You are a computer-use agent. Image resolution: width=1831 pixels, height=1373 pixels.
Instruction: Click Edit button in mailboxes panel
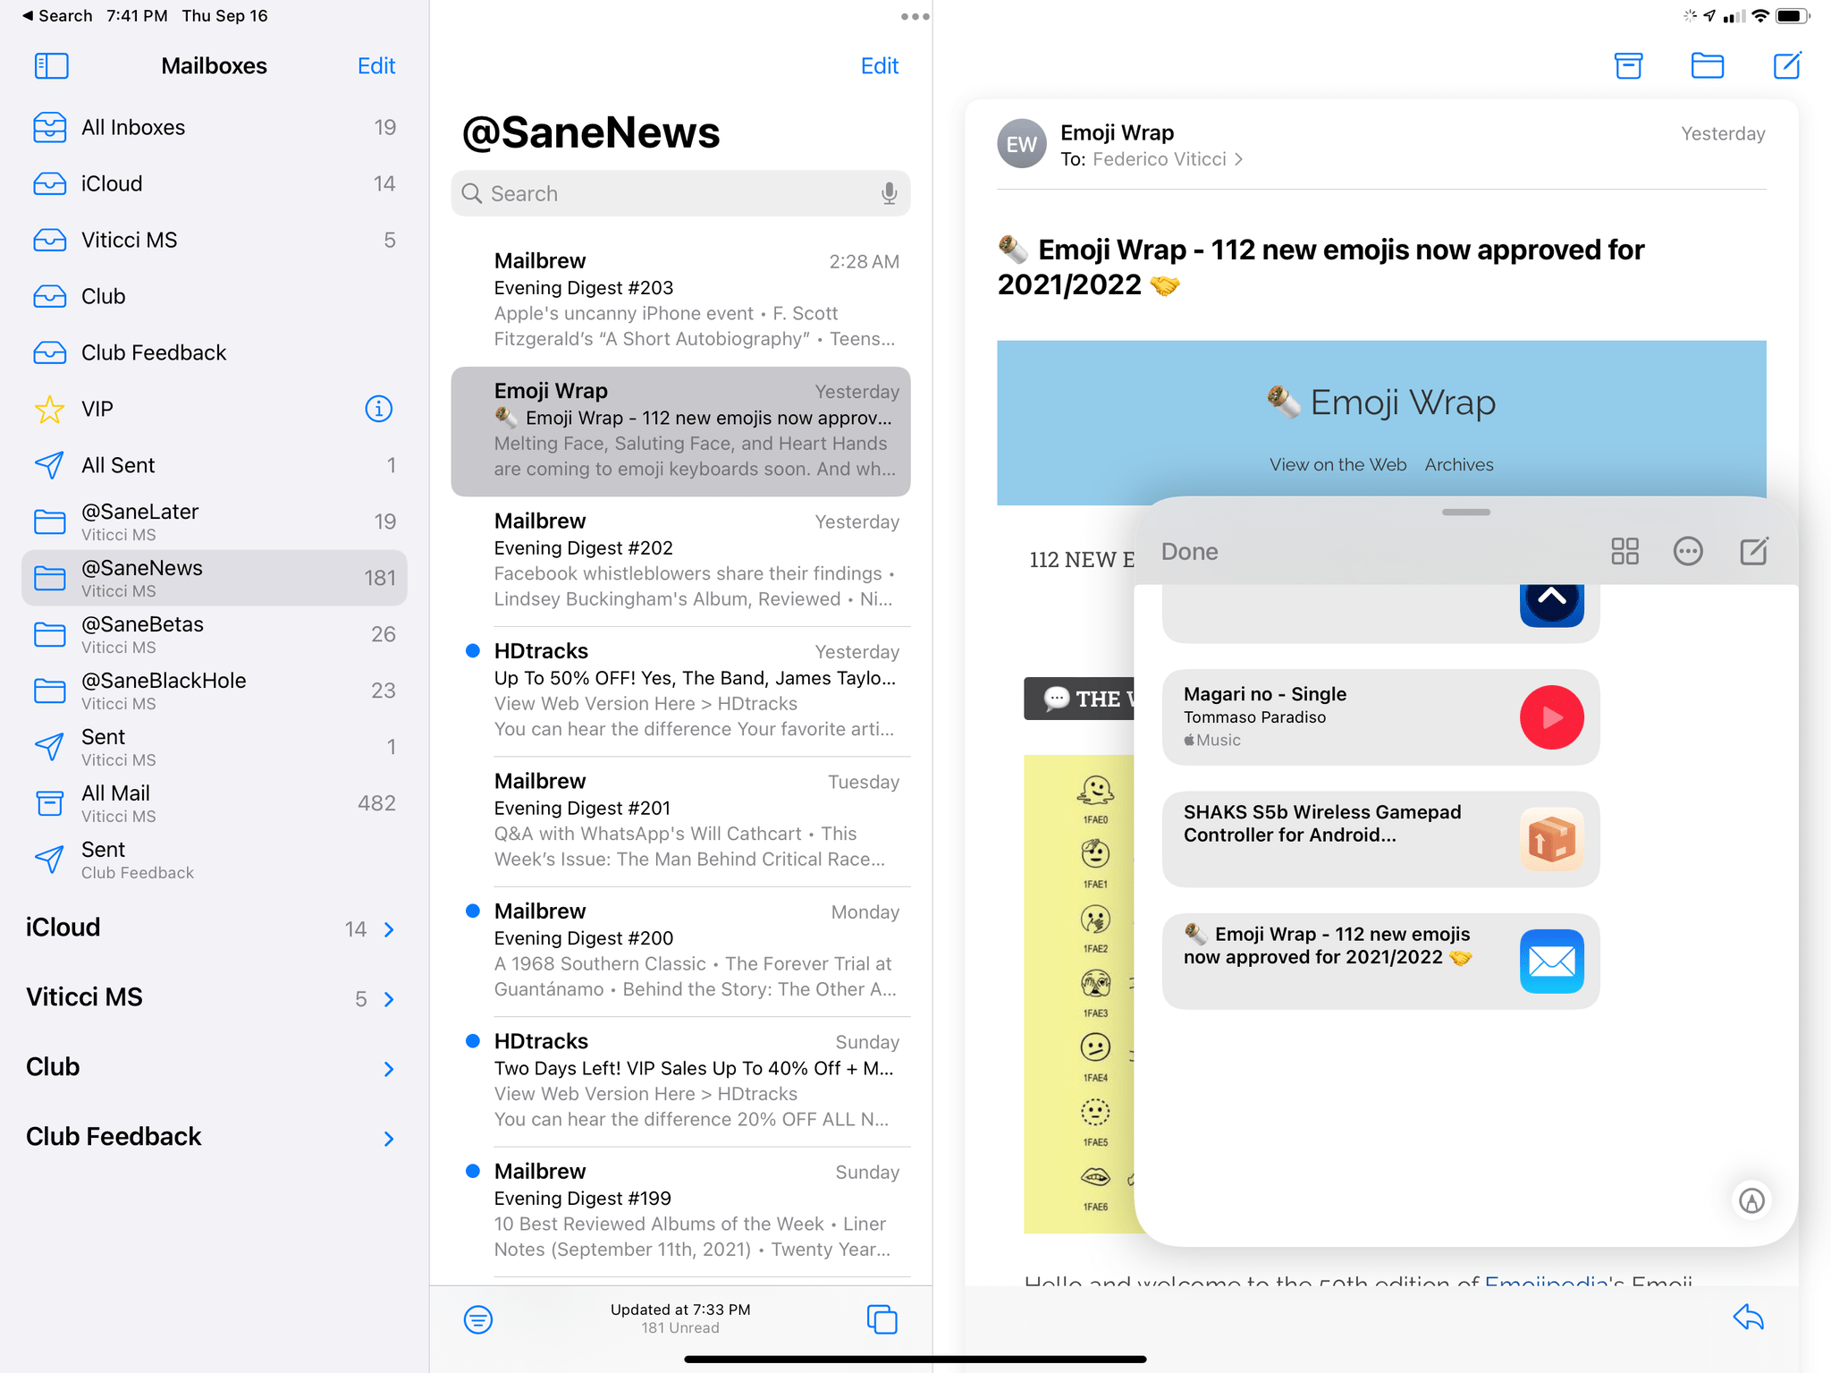pyautogui.click(x=376, y=65)
